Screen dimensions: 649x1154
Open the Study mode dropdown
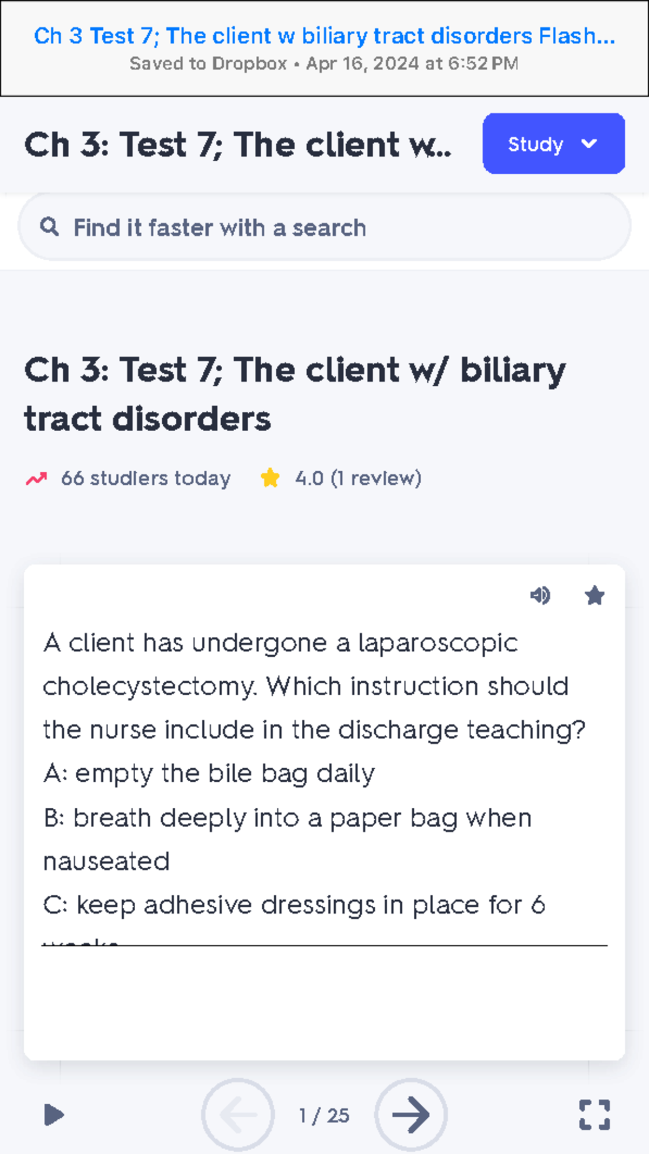(x=553, y=143)
